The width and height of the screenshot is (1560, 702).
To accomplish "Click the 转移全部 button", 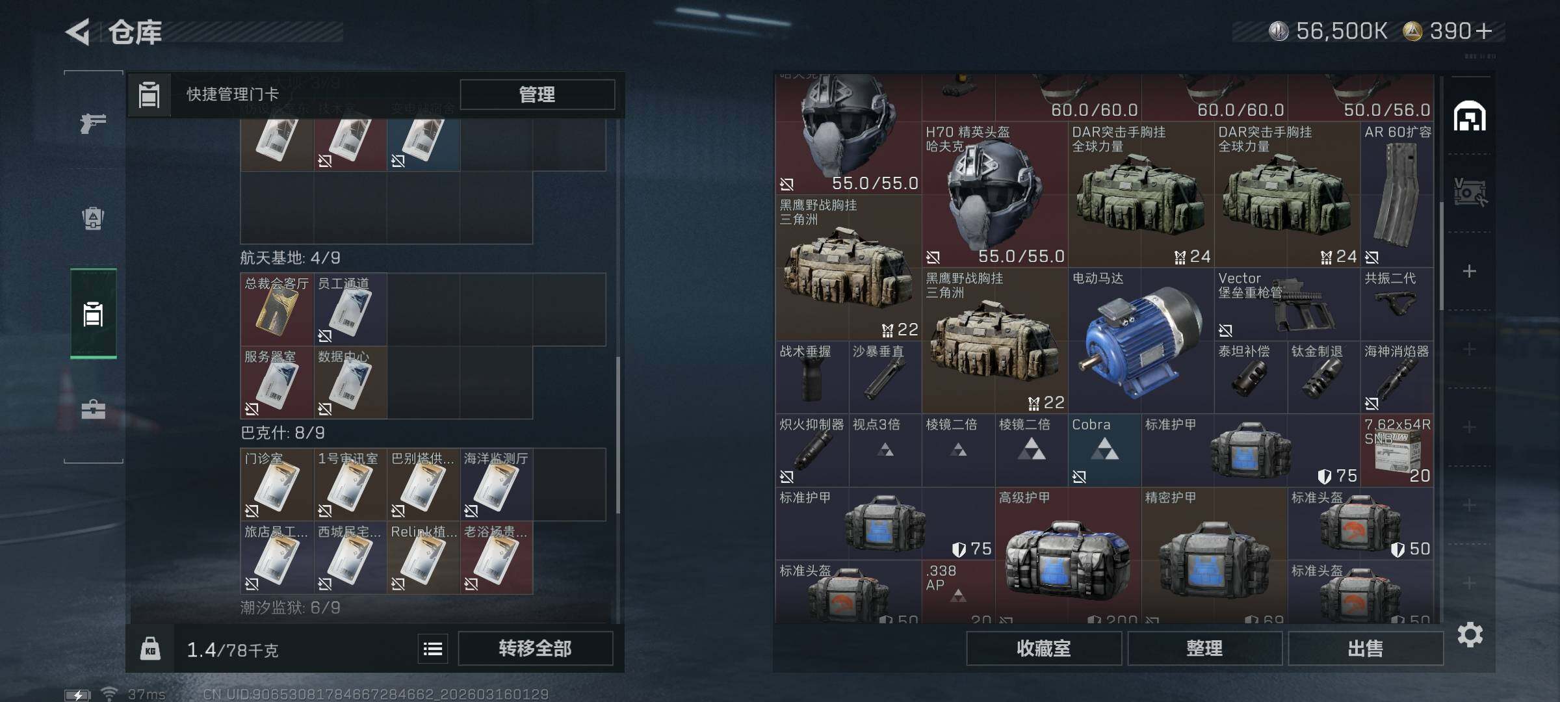I will pos(535,649).
